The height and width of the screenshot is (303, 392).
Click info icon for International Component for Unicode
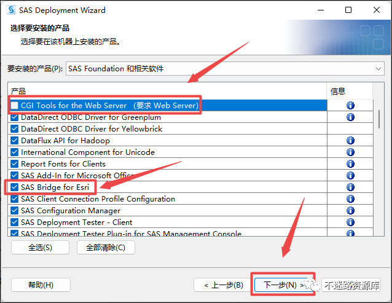(350, 152)
